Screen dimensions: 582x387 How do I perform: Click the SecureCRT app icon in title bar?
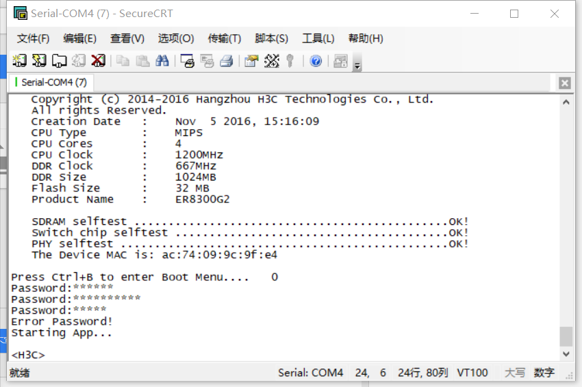click(x=21, y=13)
